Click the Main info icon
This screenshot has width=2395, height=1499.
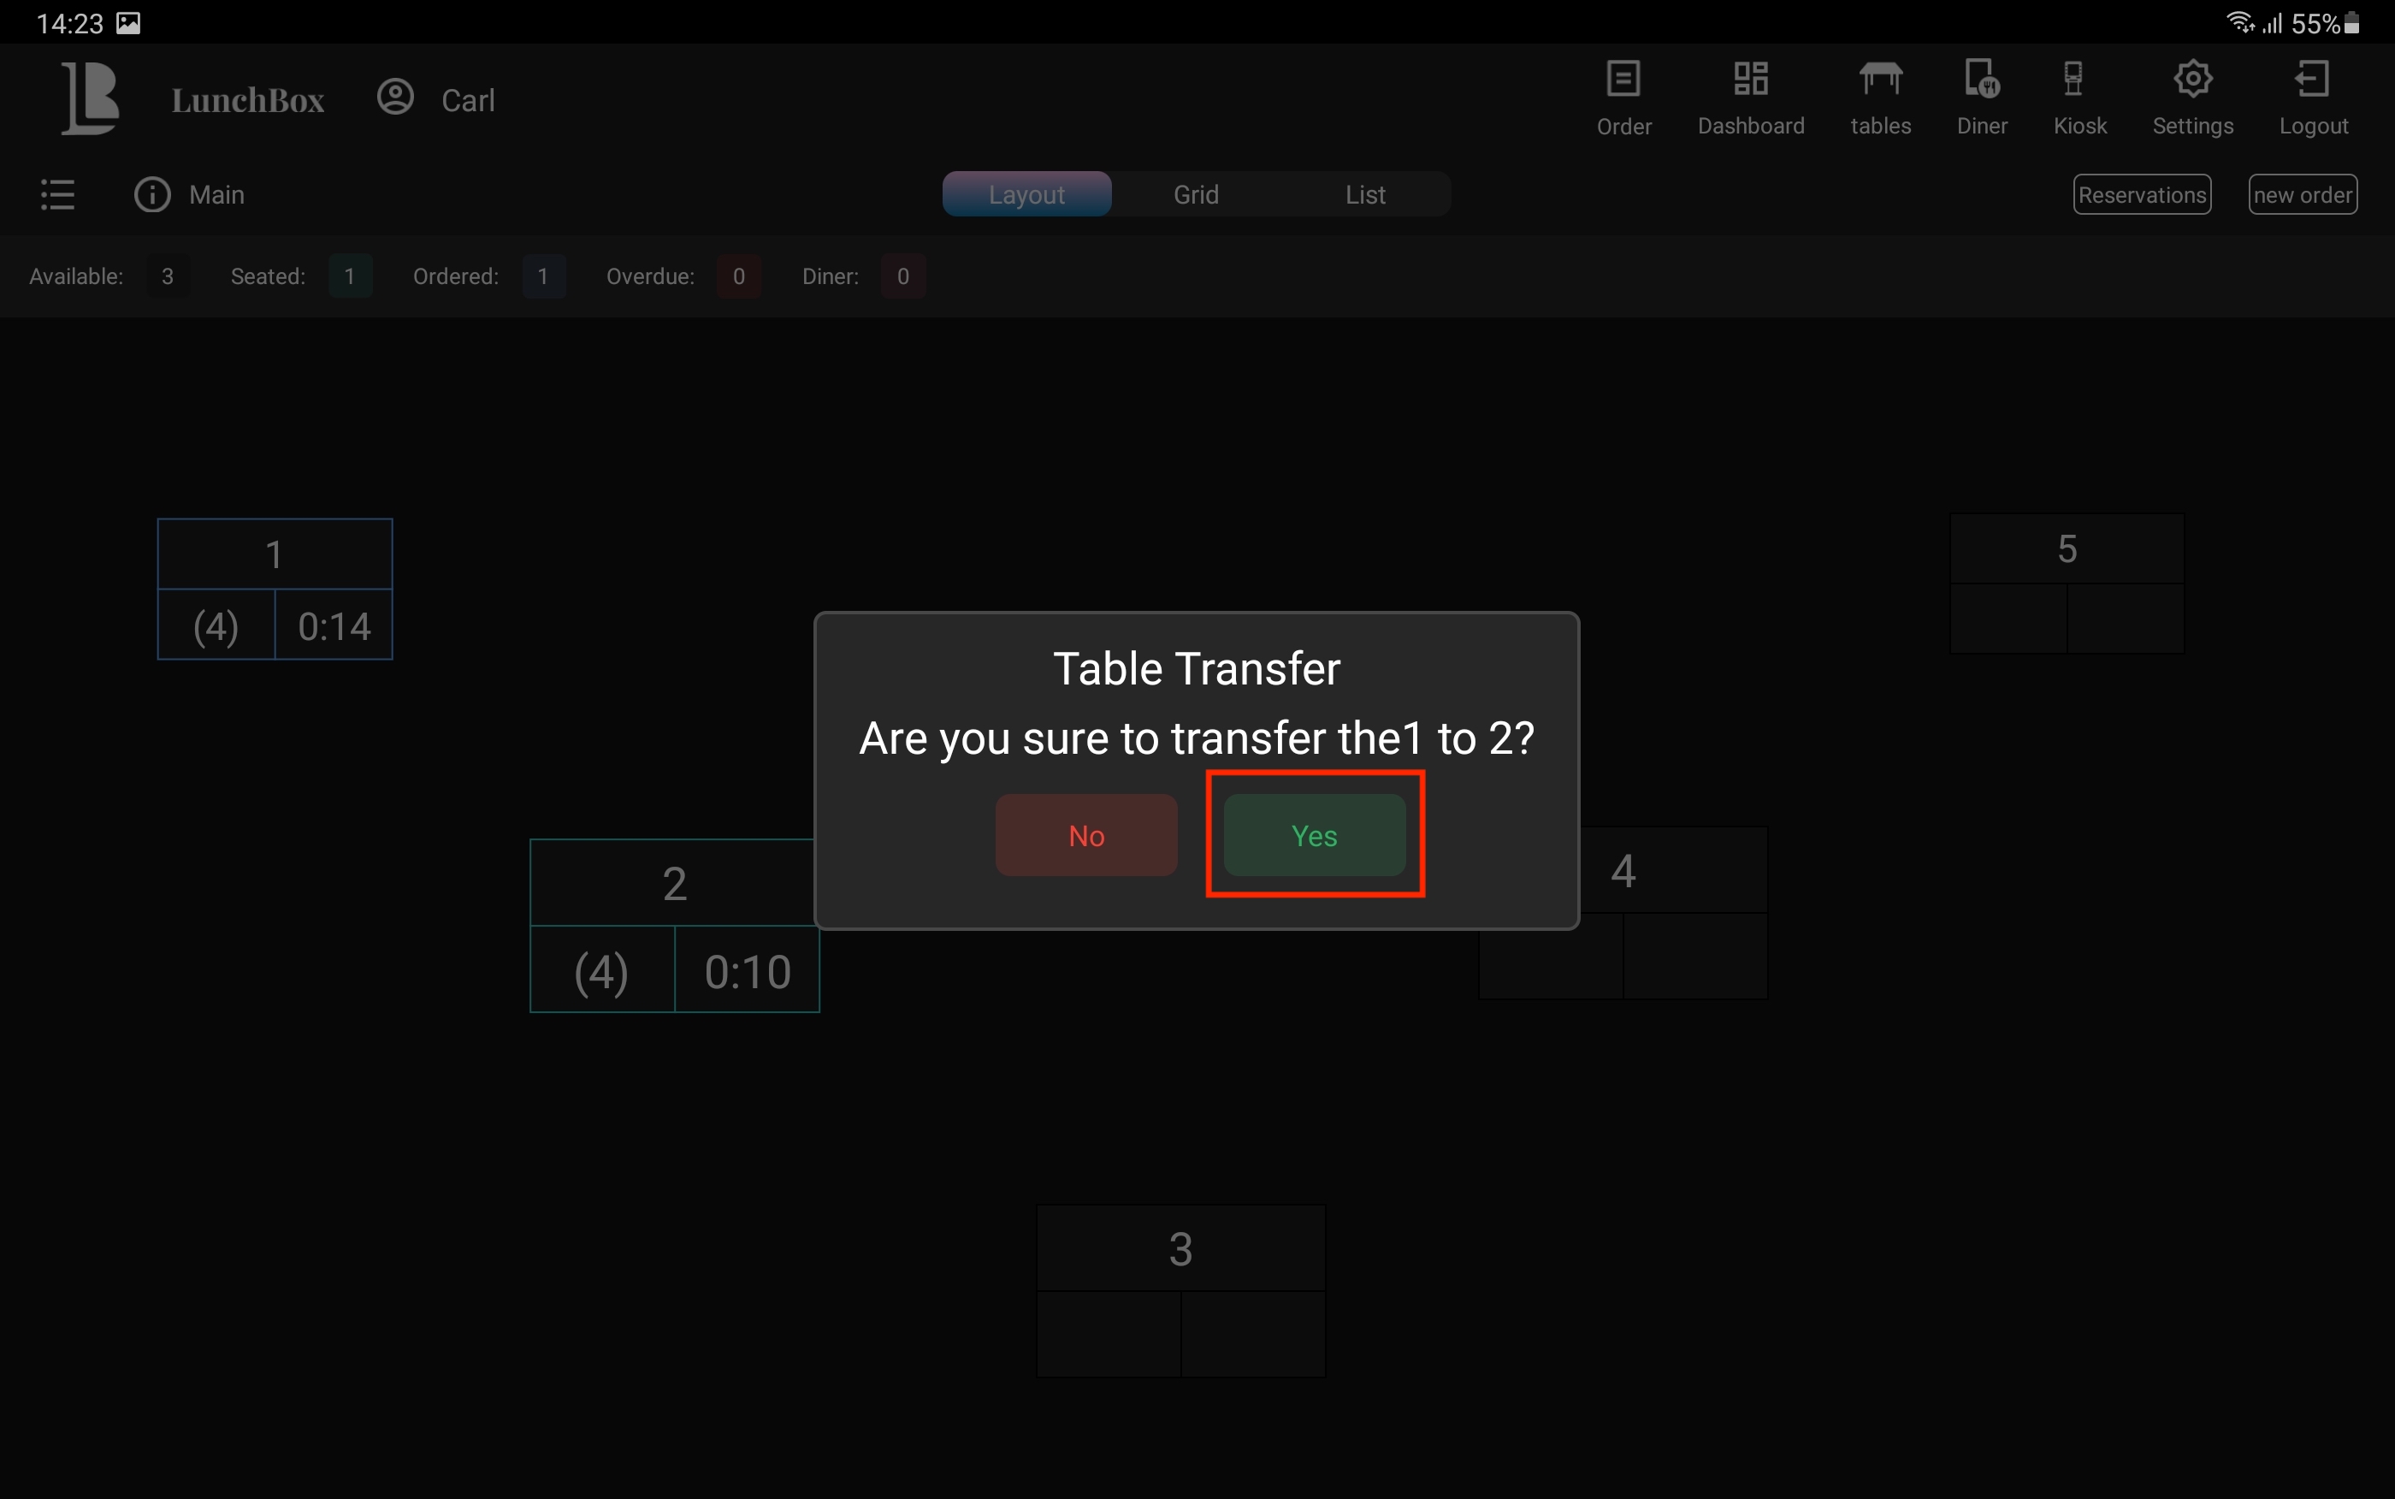152,194
